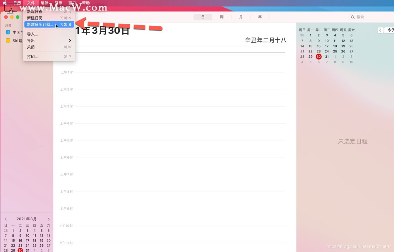Open the 日历 app menu in the menu bar
Viewport: 394px width, 252px height.
17,3
